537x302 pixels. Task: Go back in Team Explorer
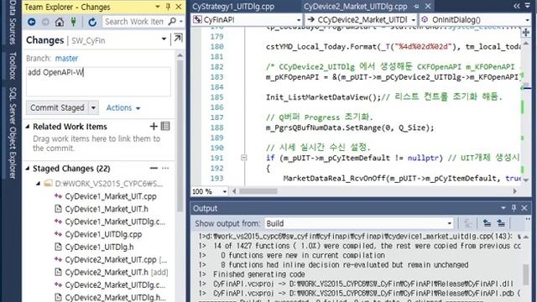[32, 22]
